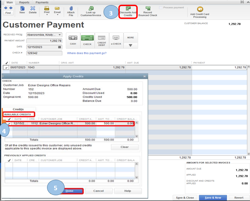Expand the Received From customer dropdown

click(60, 35)
